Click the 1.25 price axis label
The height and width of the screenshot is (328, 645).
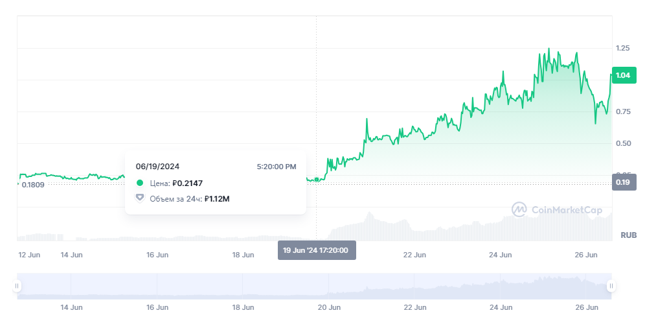click(x=623, y=48)
